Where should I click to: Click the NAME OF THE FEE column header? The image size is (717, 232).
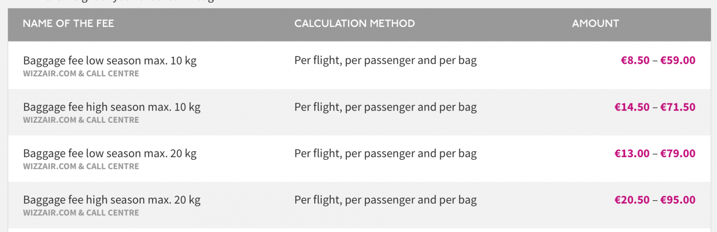click(x=69, y=24)
